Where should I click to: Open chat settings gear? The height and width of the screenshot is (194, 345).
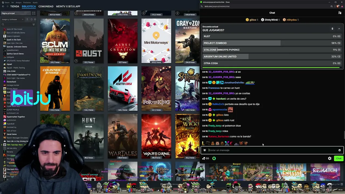[330, 158]
